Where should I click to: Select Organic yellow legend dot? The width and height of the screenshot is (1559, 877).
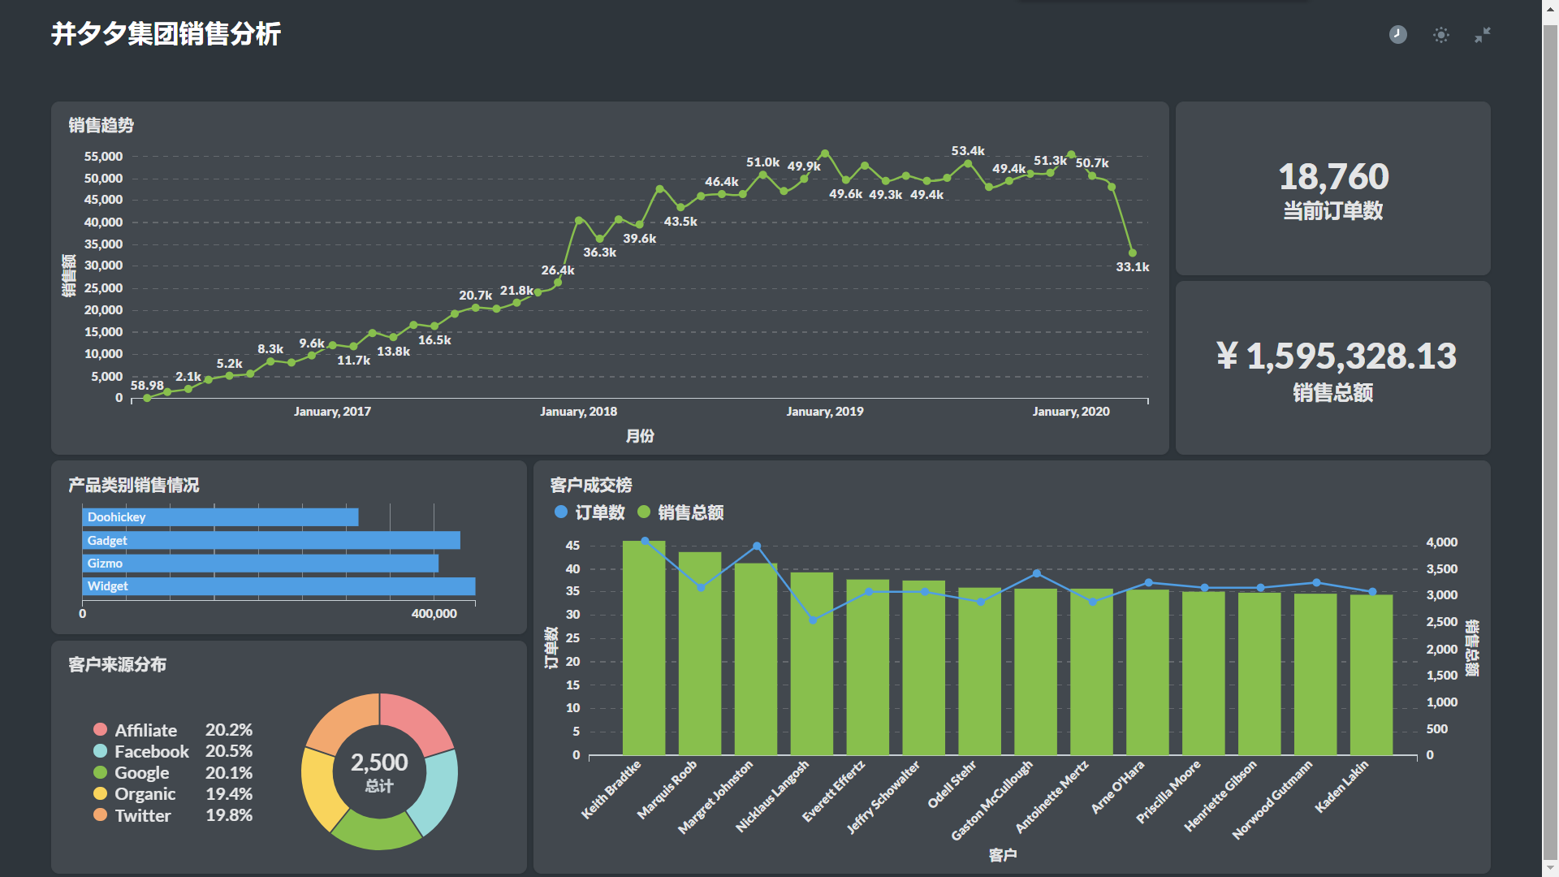101,793
